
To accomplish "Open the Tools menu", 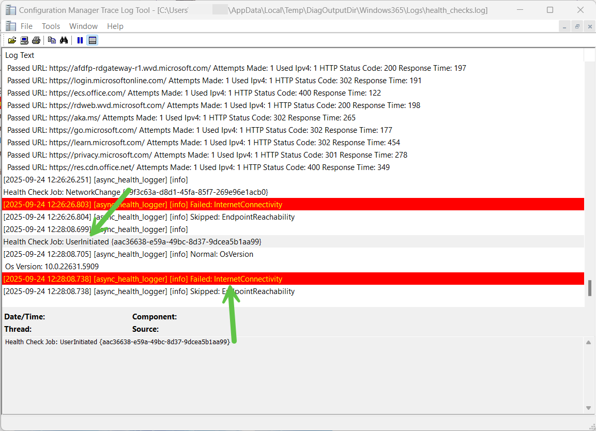I will pos(51,26).
